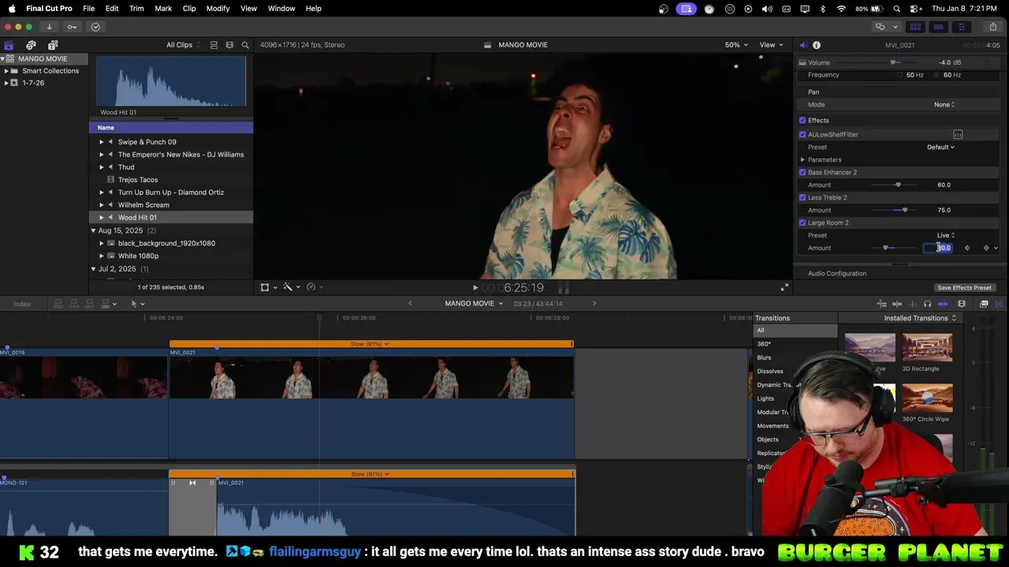
Task: Click the timeline skimming toggle icon
Action: (897, 304)
